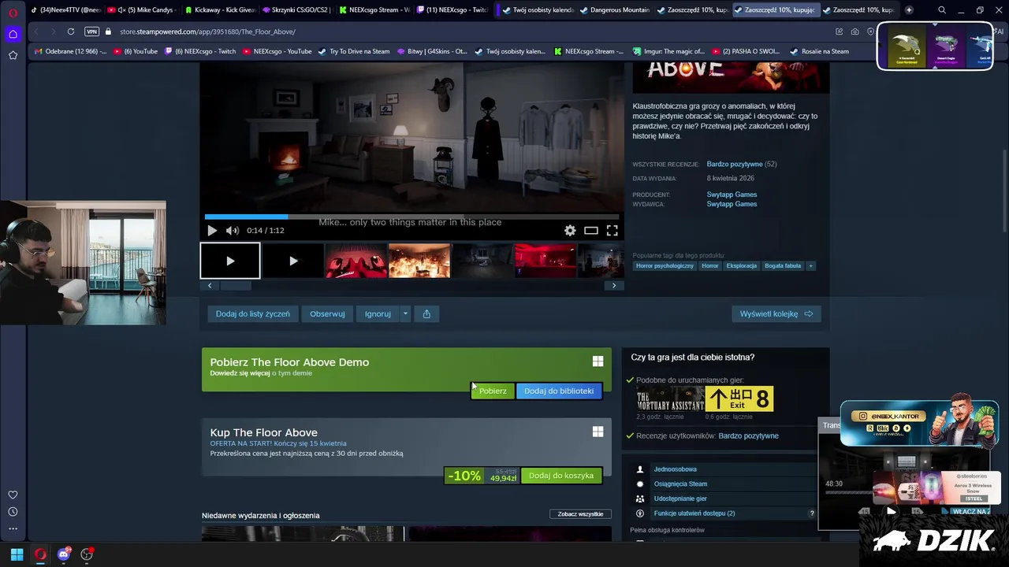Open the video settings gear
The height and width of the screenshot is (567, 1009).
pyautogui.click(x=570, y=230)
